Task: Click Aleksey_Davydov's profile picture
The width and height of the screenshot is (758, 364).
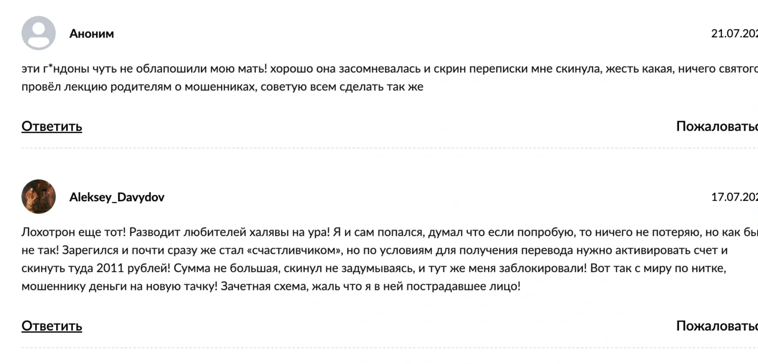Action: [38, 197]
